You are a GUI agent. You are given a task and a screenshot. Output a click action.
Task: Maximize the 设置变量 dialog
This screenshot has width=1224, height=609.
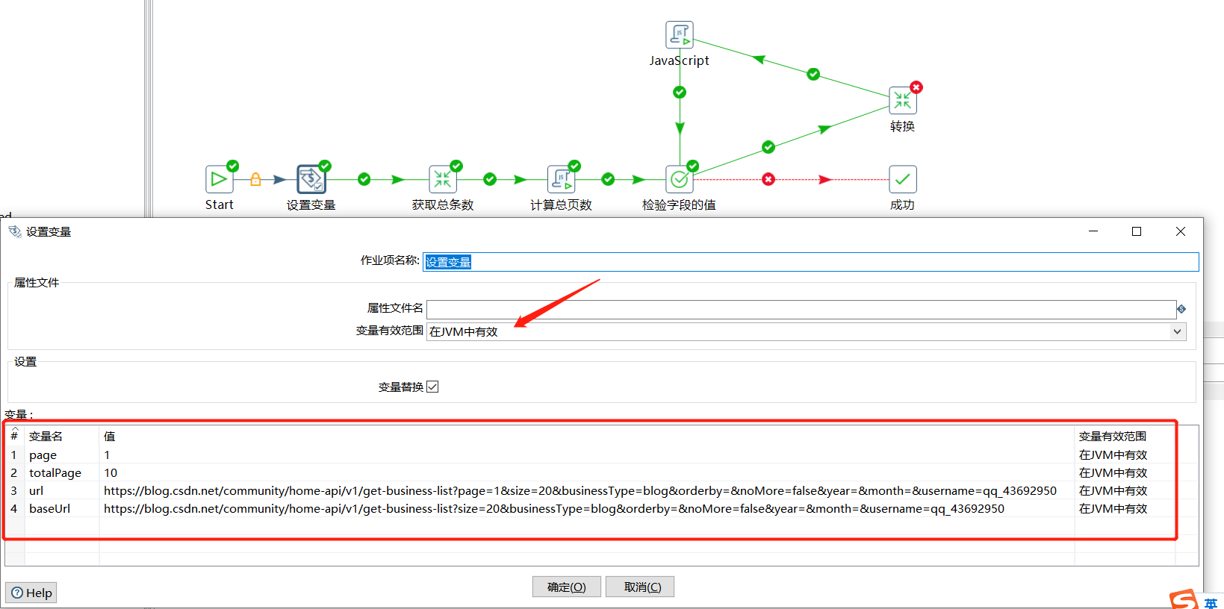(x=1137, y=231)
